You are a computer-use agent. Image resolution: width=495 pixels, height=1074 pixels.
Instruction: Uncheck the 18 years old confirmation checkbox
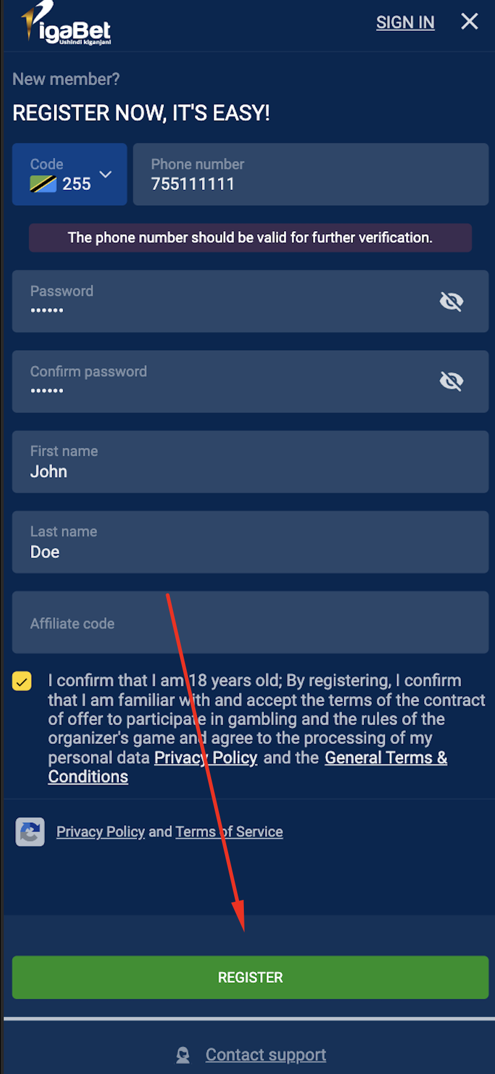[x=22, y=681]
